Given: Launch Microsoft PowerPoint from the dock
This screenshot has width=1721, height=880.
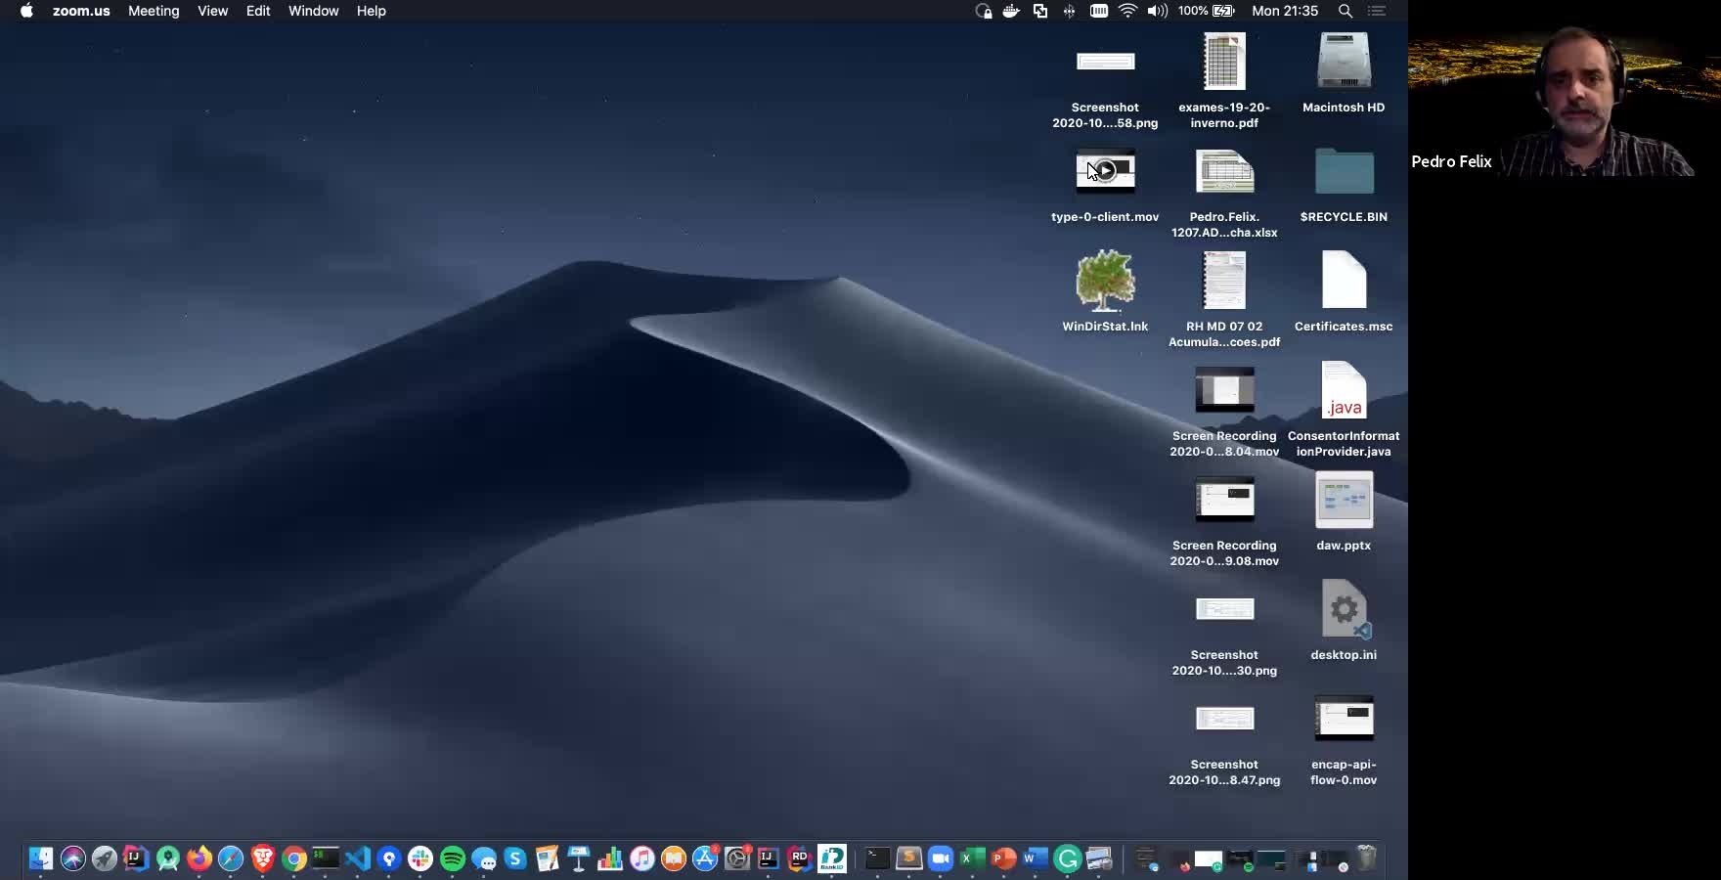Looking at the screenshot, I should click(1004, 858).
